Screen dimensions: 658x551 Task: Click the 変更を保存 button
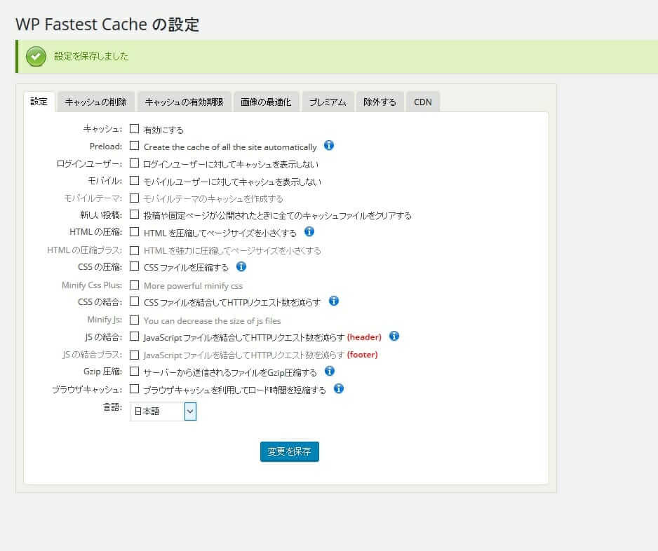pyautogui.click(x=290, y=451)
